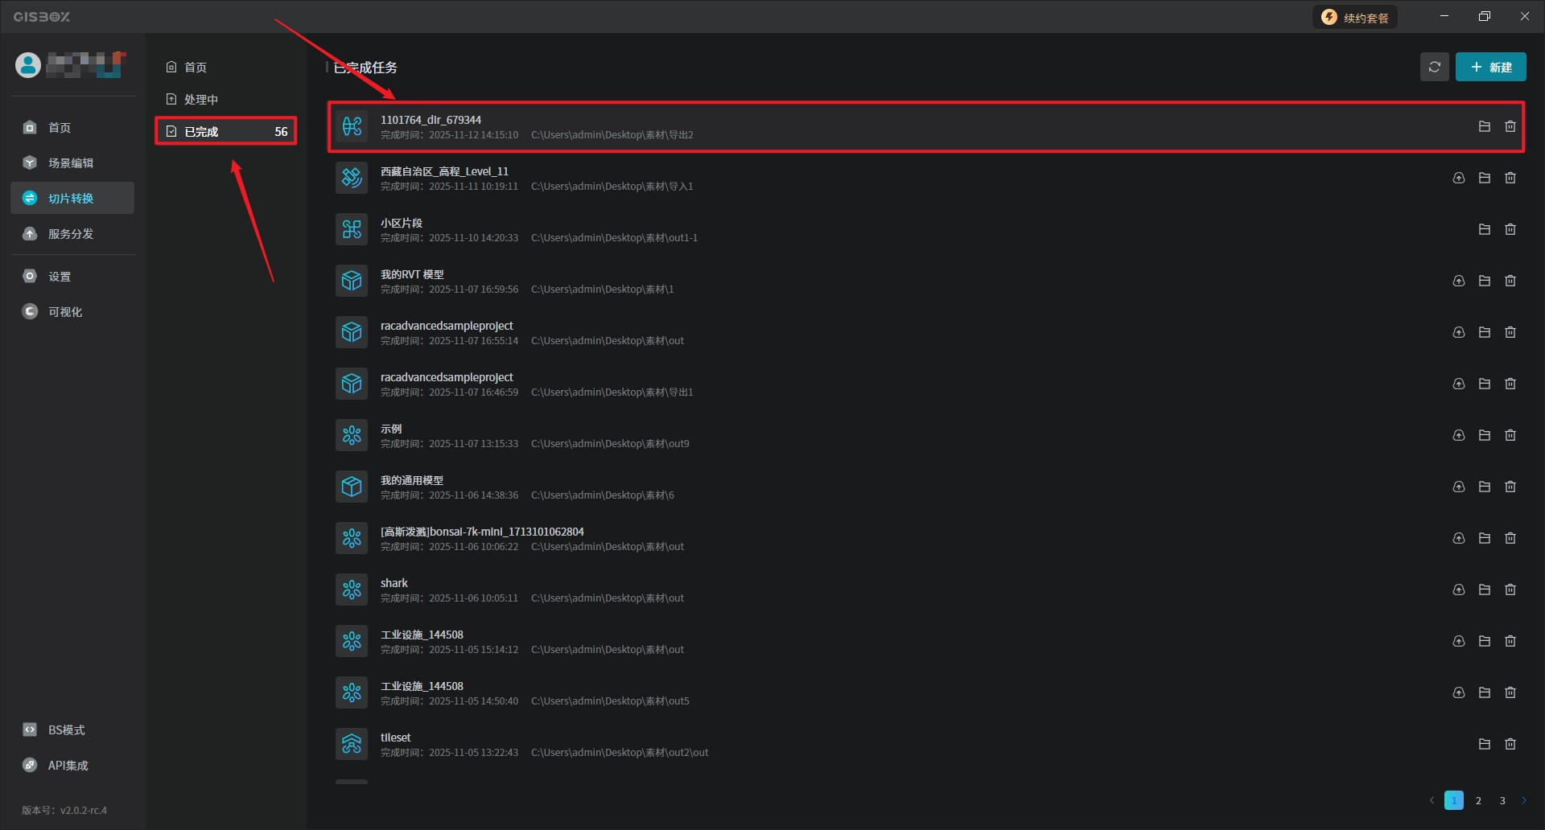Click the 续约套餐 button
The width and height of the screenshot is (1545, 830).
coord(1355,18)
